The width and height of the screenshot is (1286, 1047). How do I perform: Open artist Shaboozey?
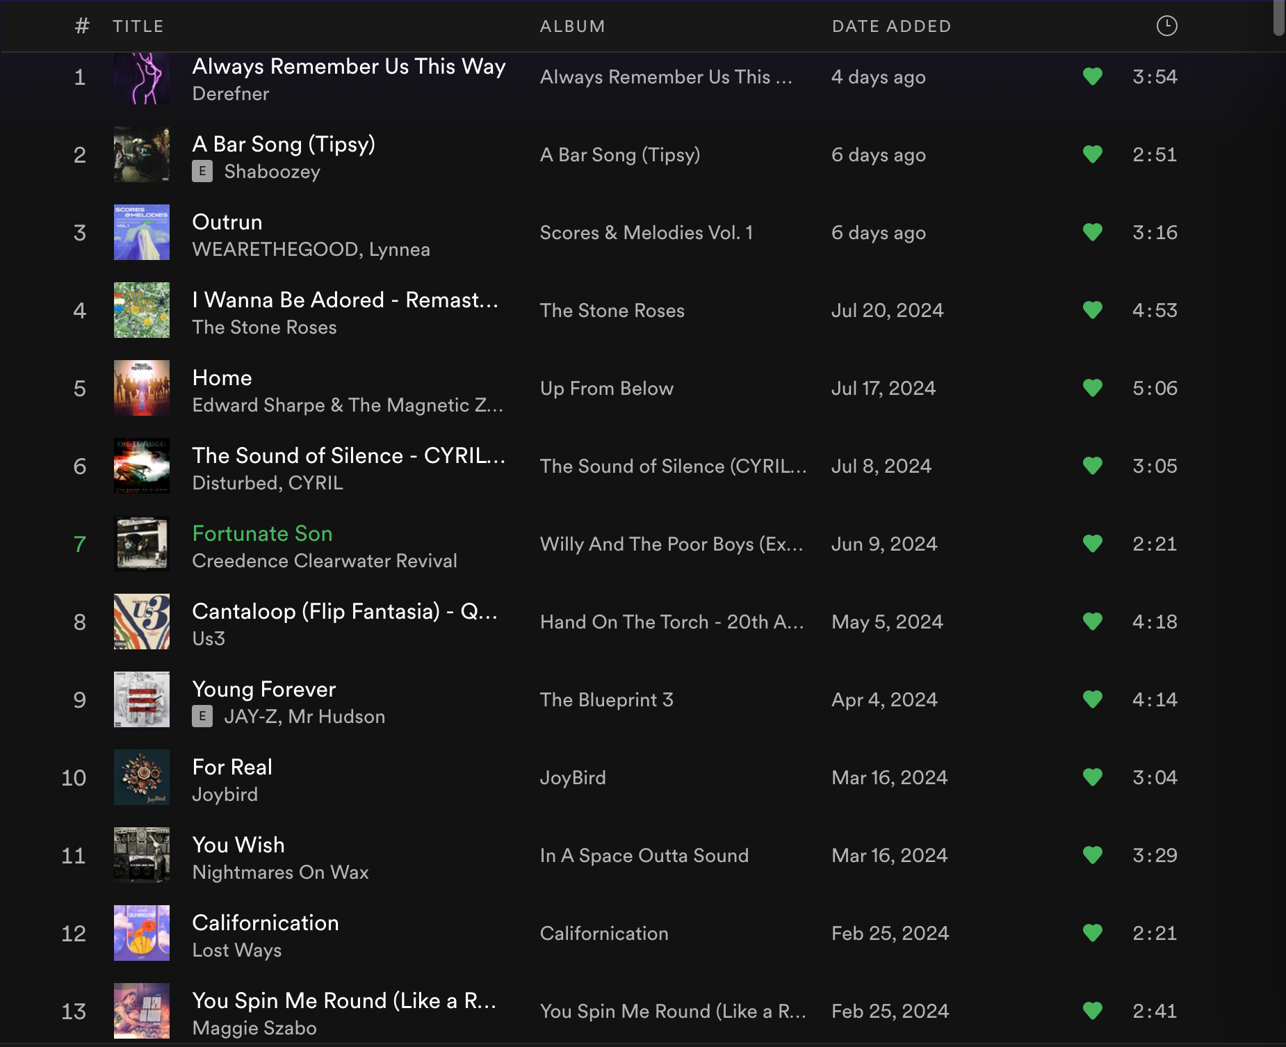[272, 172]
